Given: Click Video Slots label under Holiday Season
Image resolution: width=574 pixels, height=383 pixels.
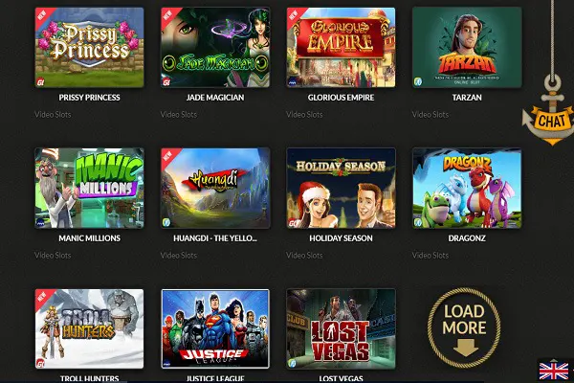Looking at the screenshot, I should tap(304, 255).
